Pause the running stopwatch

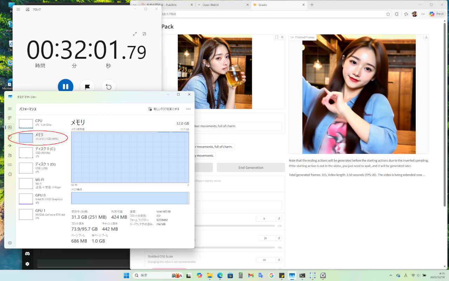point(66,86)
